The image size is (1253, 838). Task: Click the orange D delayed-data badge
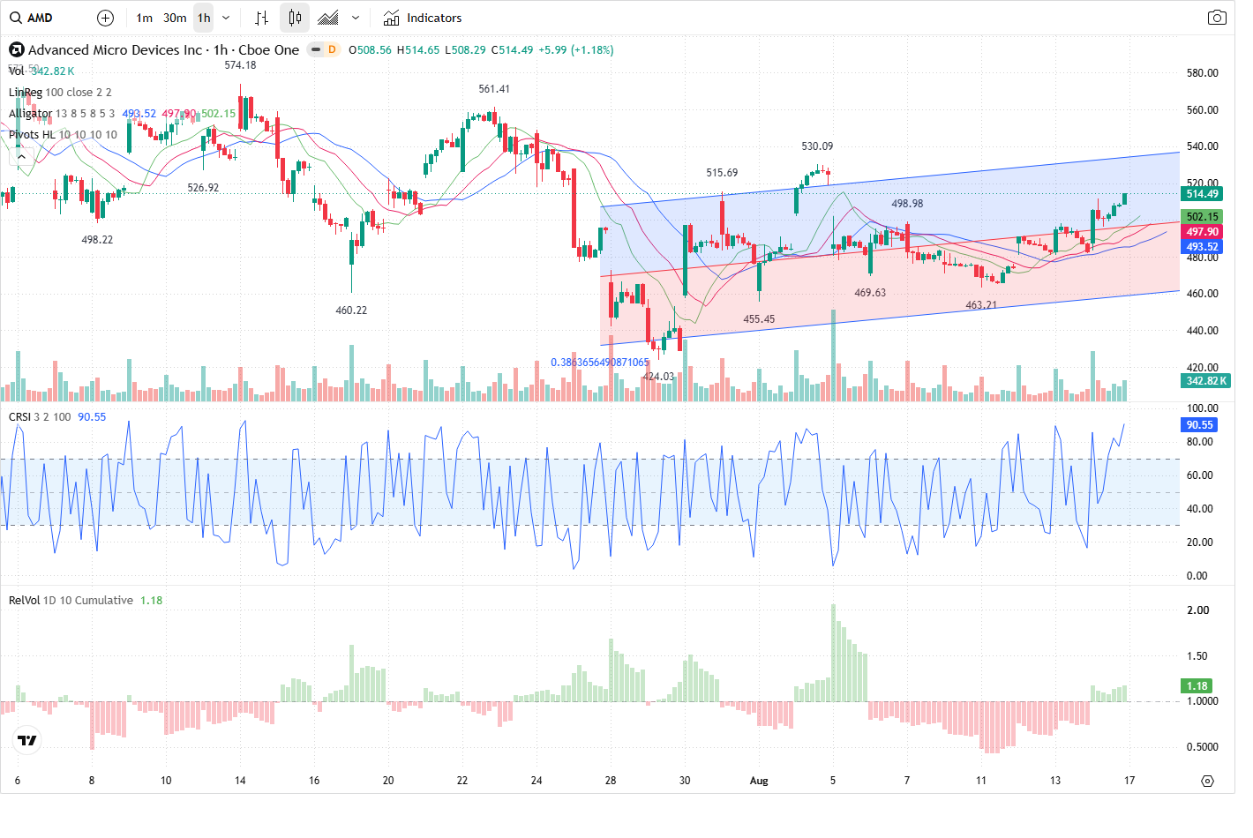pos(332,49)
